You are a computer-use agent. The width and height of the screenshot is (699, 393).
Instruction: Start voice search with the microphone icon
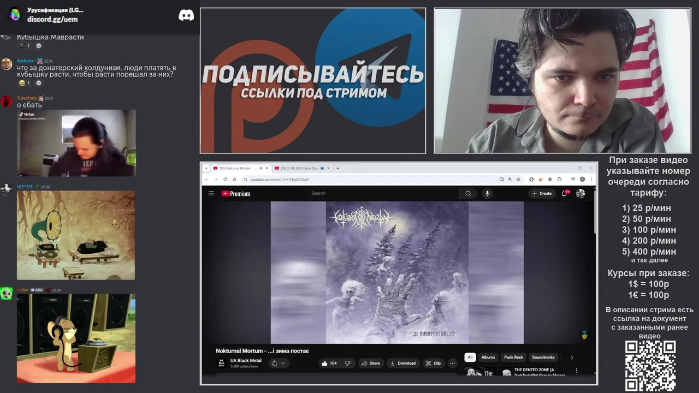(487, 193)
